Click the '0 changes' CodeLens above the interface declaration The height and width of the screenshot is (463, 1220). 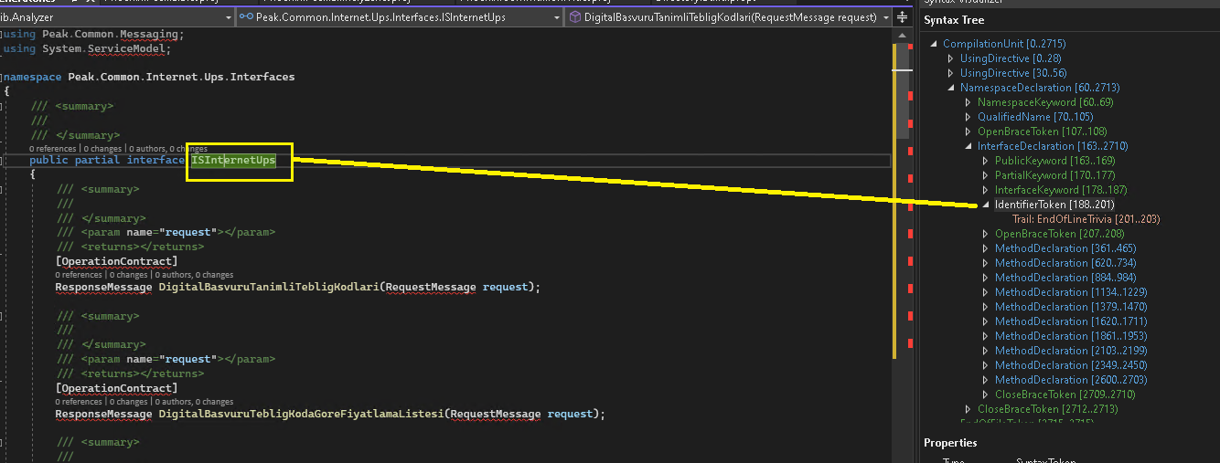102,148
